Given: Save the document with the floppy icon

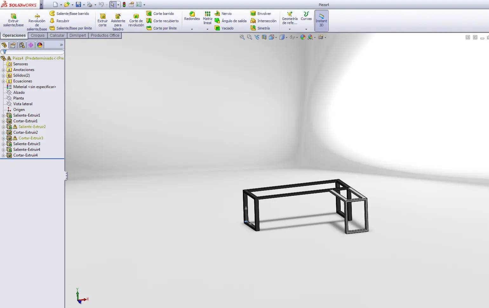Looking at the screenshot, I should [78, 4].
